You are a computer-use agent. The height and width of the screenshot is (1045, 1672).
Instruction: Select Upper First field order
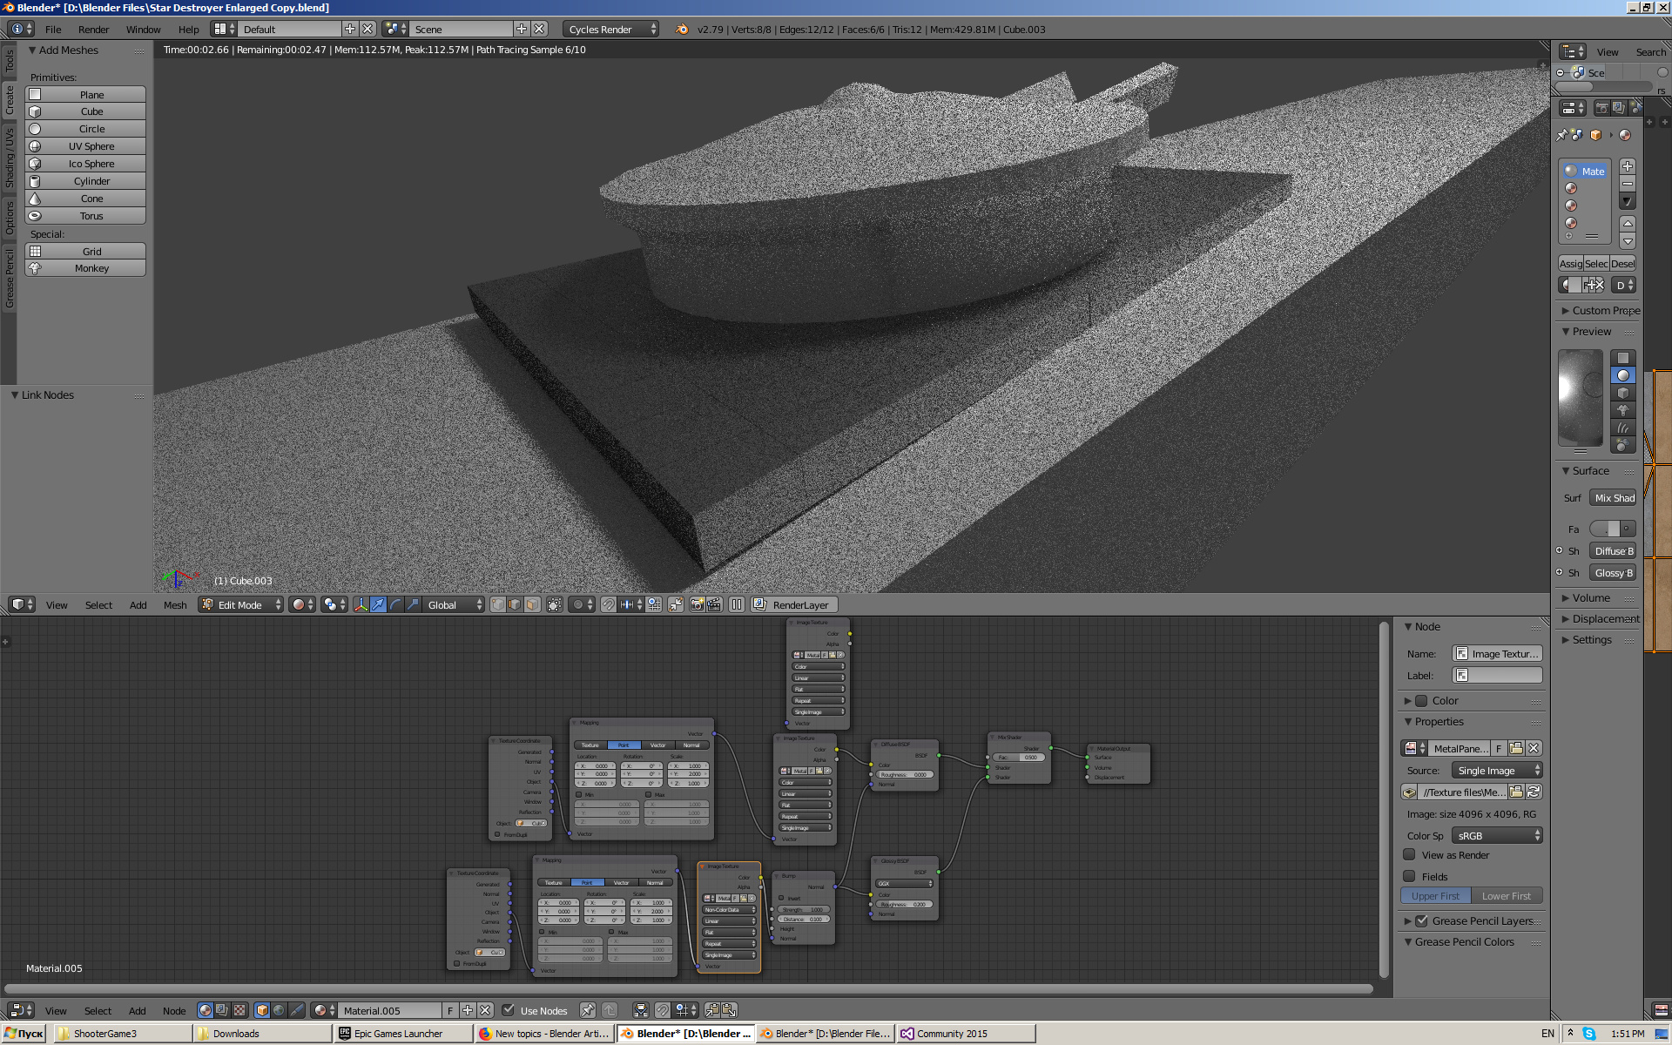pos(1435,896)
